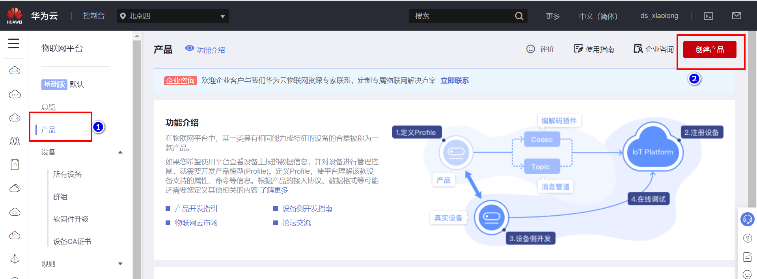
Task: Click the sidebar scroll-up arrow
Action: (137, 36)
